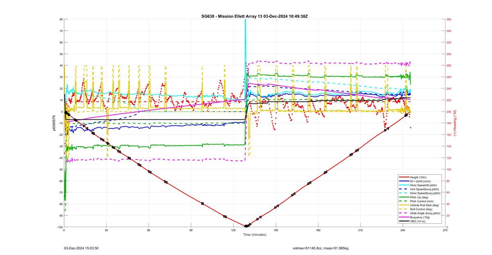Select the x-axis tick label '270'
This screenshot has height=255, width=492.
coord(445,230)
